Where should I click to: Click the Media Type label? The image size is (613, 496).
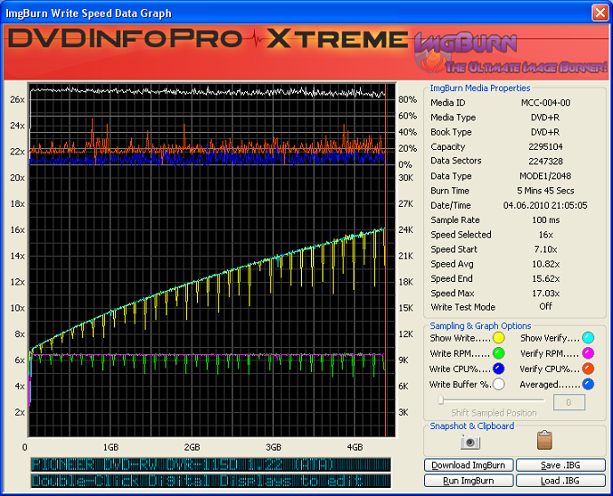point(453,117)
